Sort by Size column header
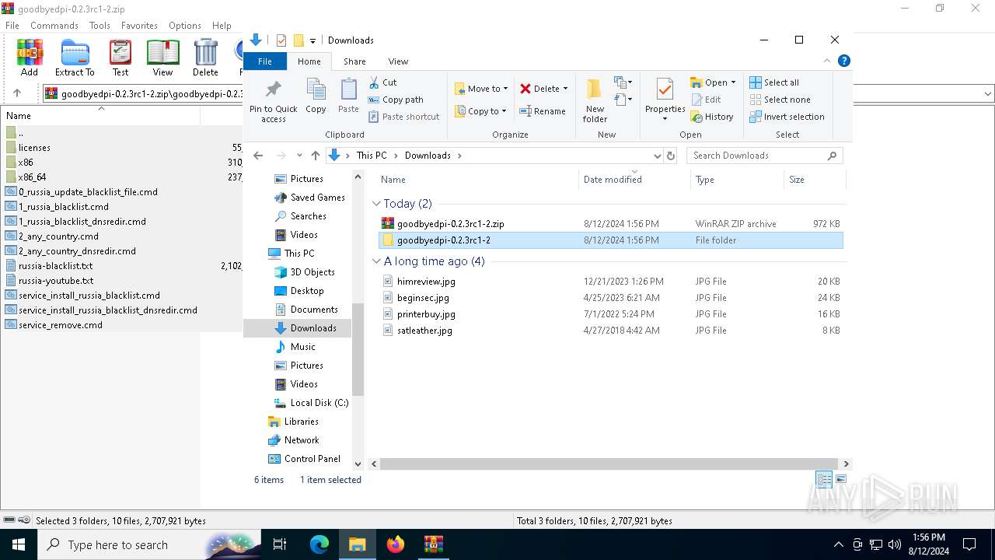The height and width of the screenshot is (560, 995). [815, 180]
